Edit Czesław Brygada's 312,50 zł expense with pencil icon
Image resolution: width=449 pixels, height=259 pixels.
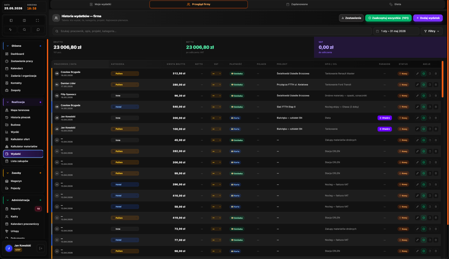(417, 73)
